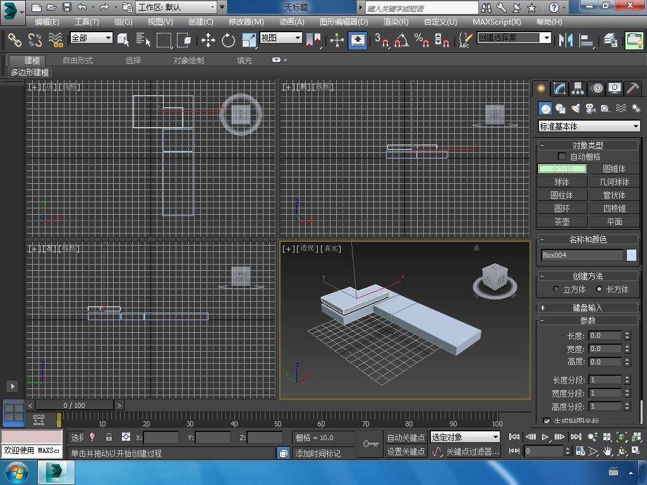Activate the Select and Scale tool

[248, 40]
